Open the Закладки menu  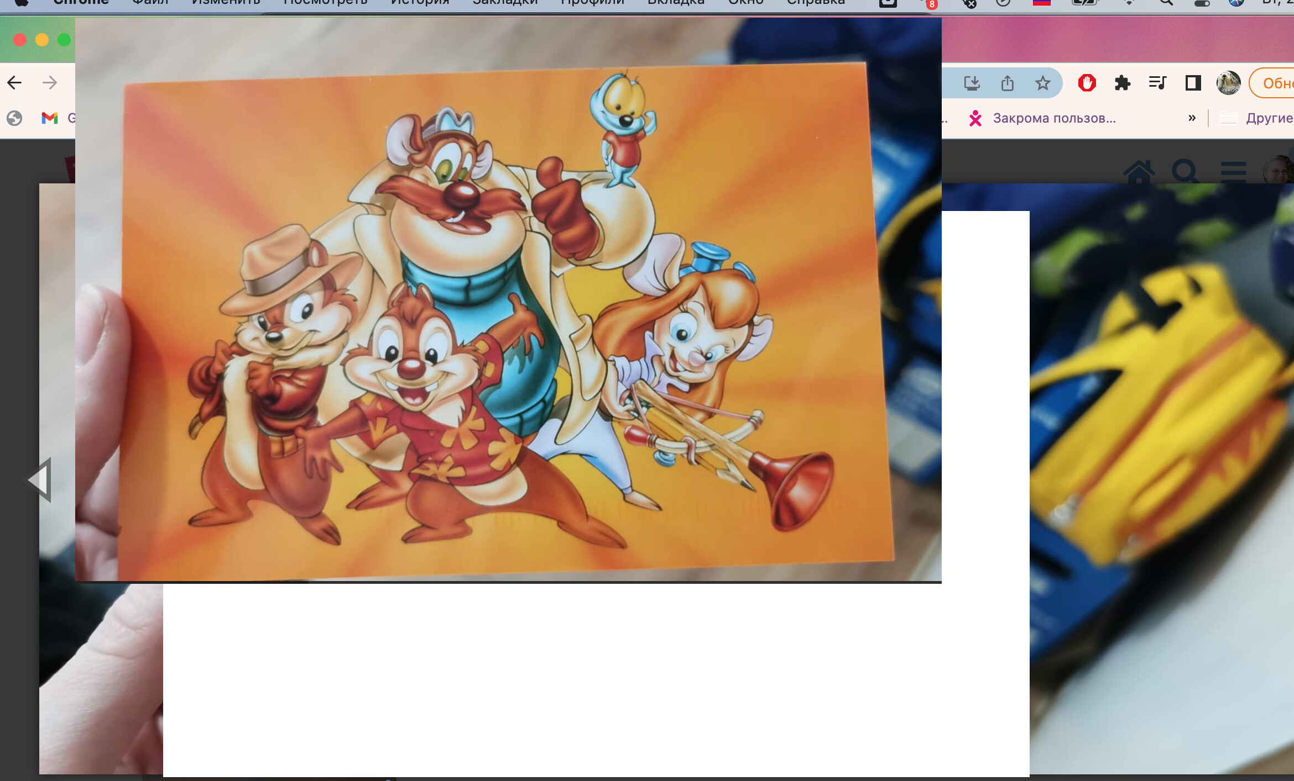click(505, 2)
